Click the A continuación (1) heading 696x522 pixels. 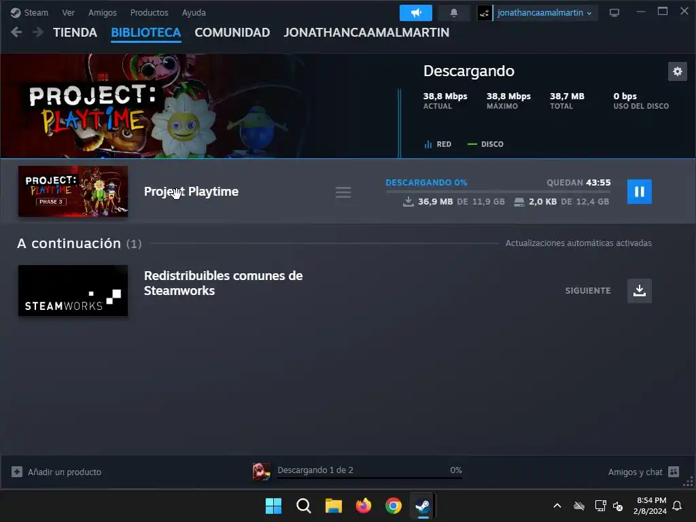pyautogui.click(x=79, y=243)
